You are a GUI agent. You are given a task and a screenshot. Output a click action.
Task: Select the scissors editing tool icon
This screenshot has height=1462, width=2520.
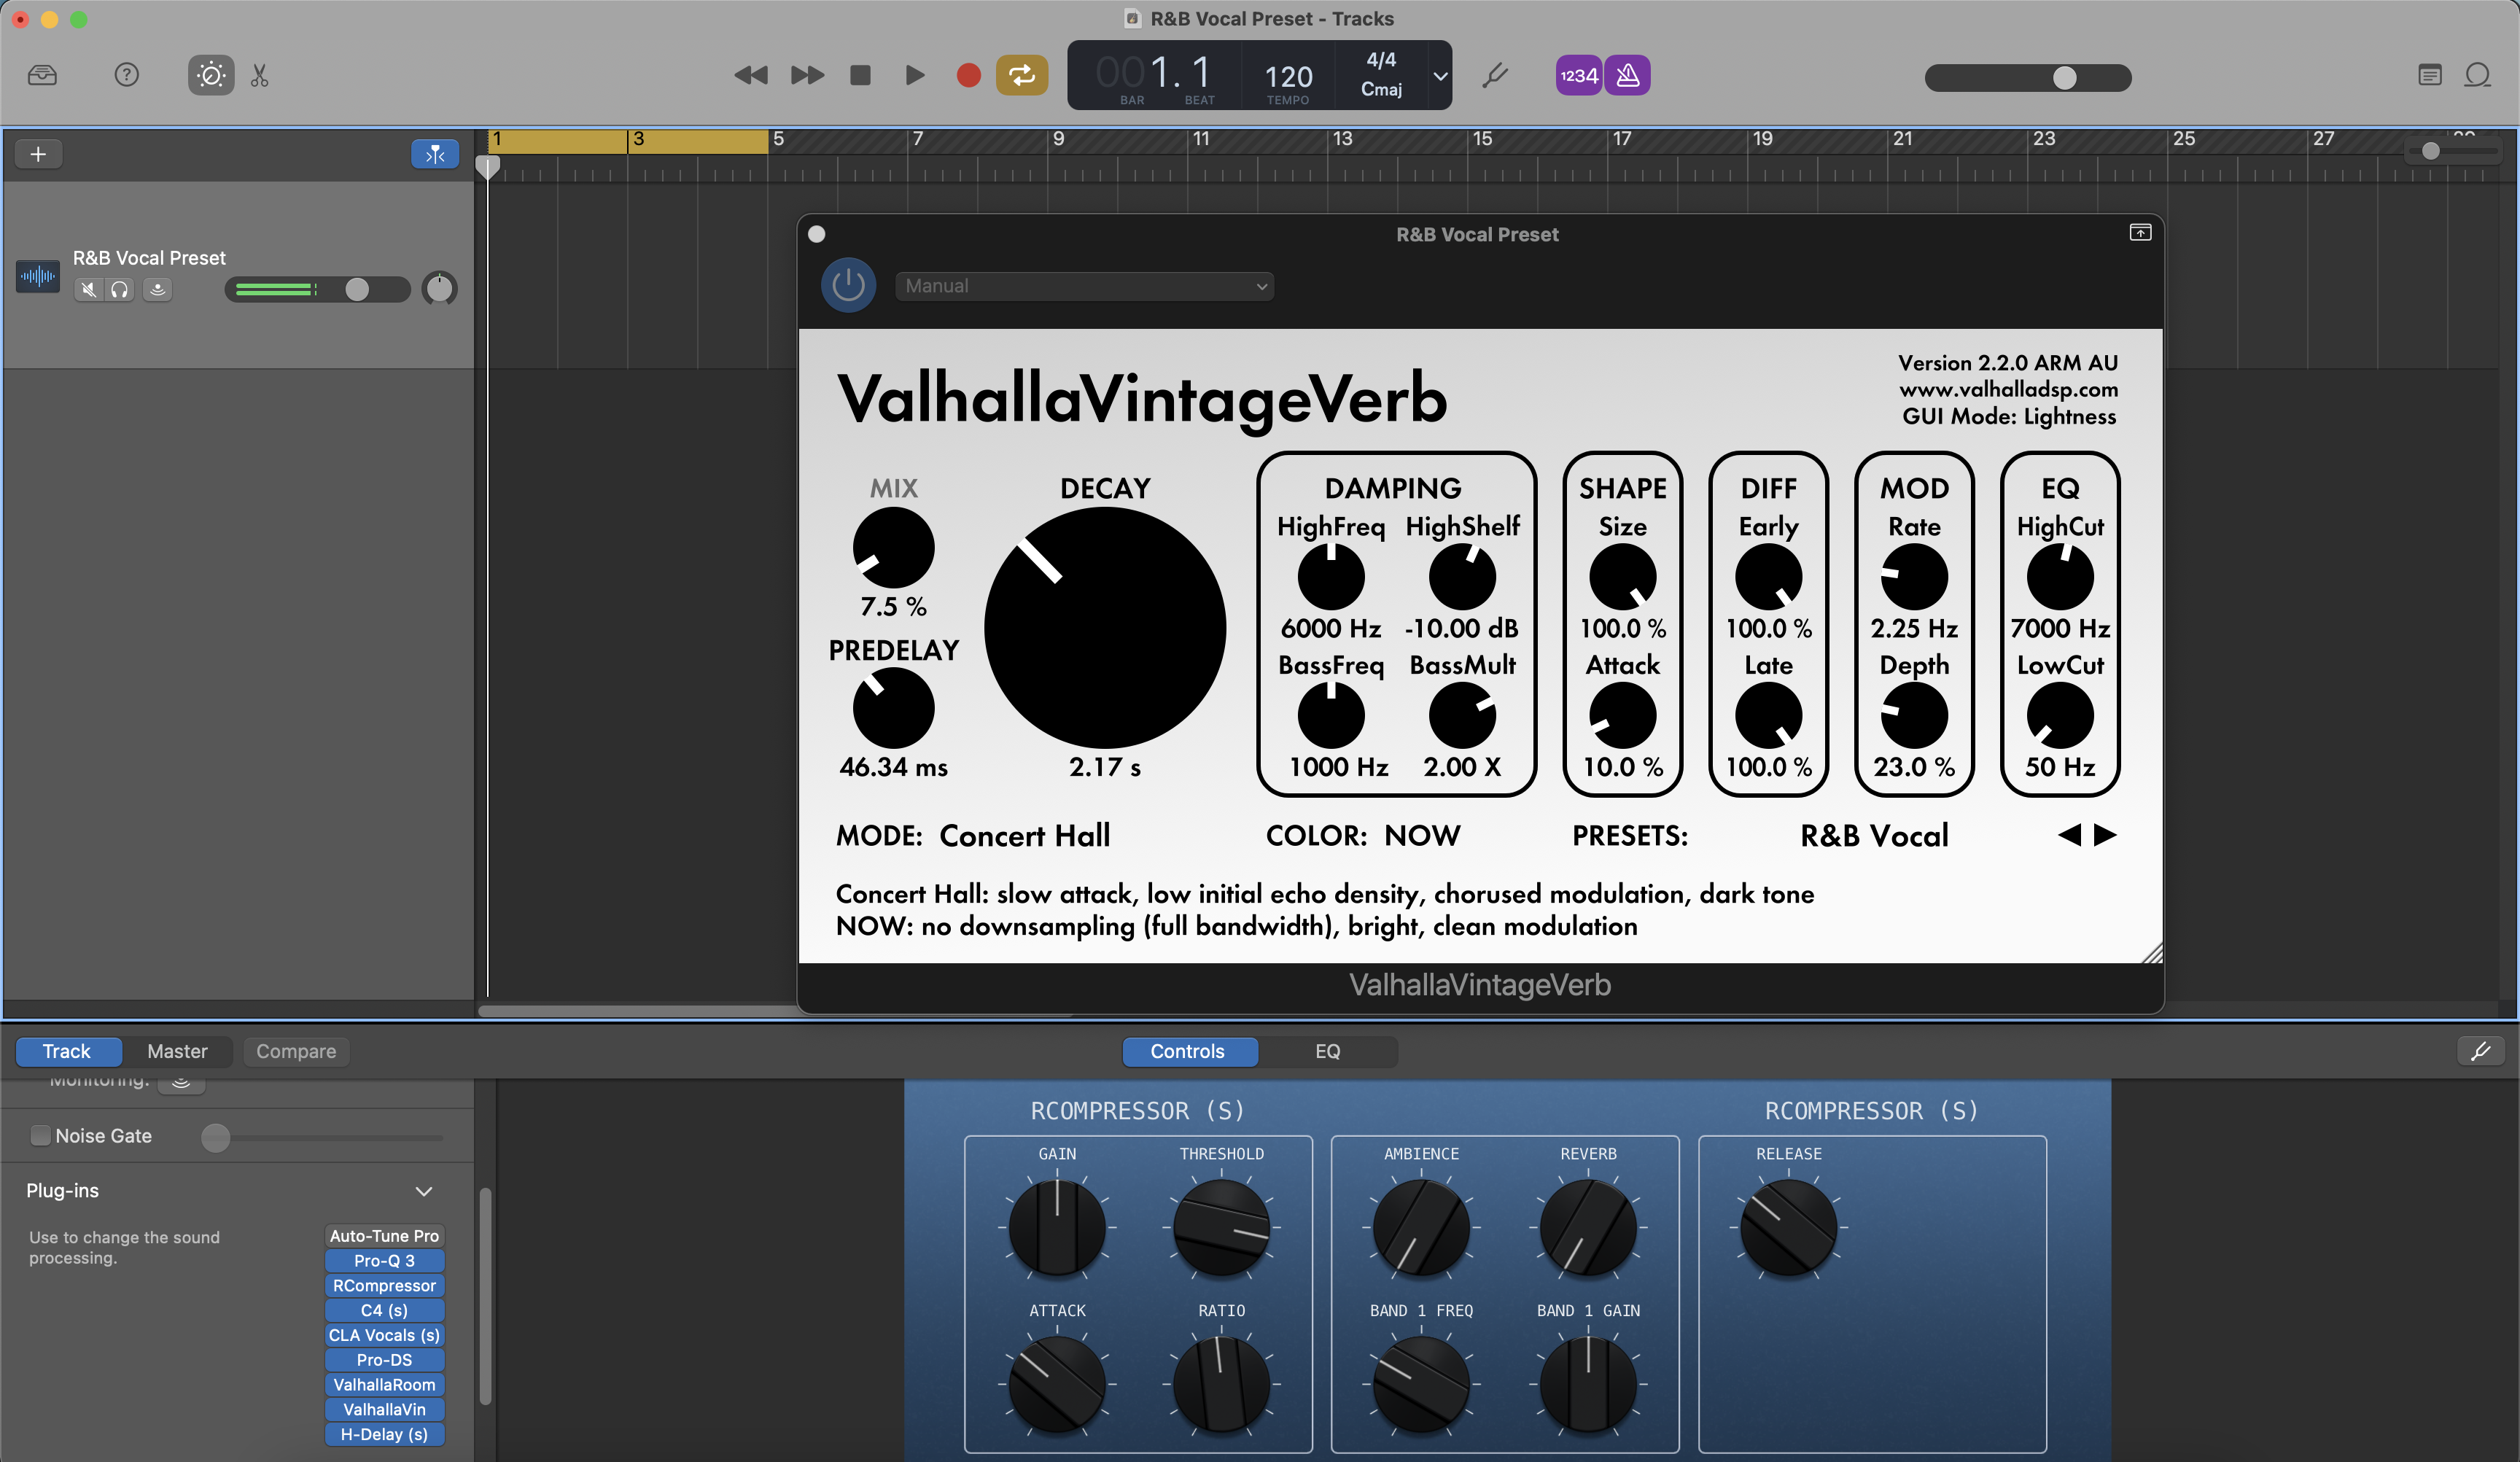click(259, 75)
